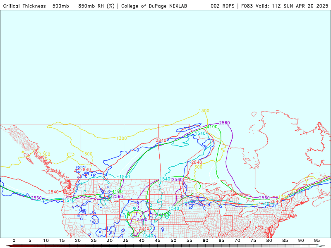331x248 pixels.
Task: Select the "00Z RDPS" model run text
Action: click(223, 6)
